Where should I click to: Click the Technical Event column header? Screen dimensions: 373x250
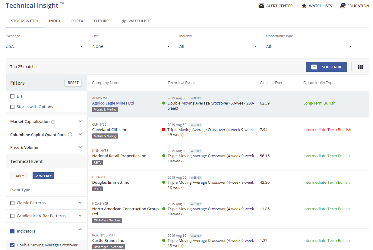click(x=181, y=83)
